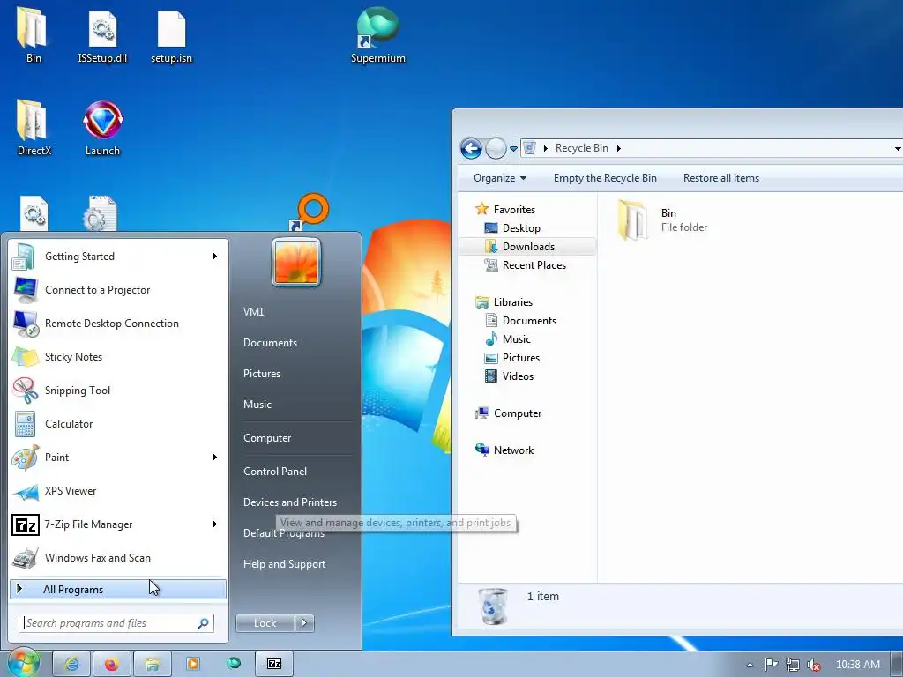Open Connect to a Projector

(97, 289)
